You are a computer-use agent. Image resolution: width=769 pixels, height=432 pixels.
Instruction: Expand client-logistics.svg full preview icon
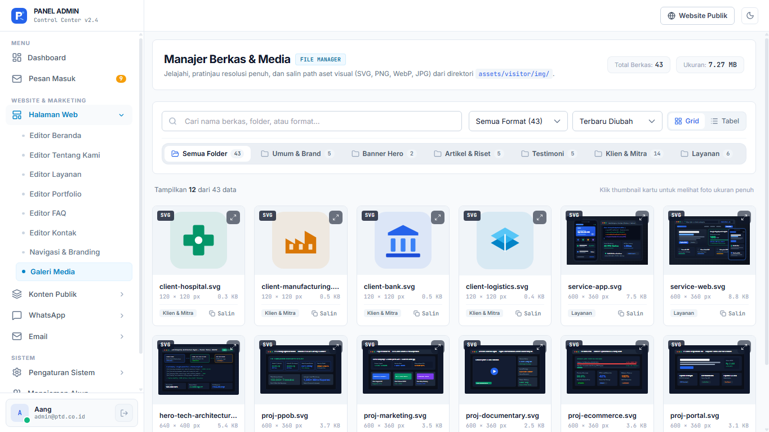pyautogui.click(x=540, y=217)
